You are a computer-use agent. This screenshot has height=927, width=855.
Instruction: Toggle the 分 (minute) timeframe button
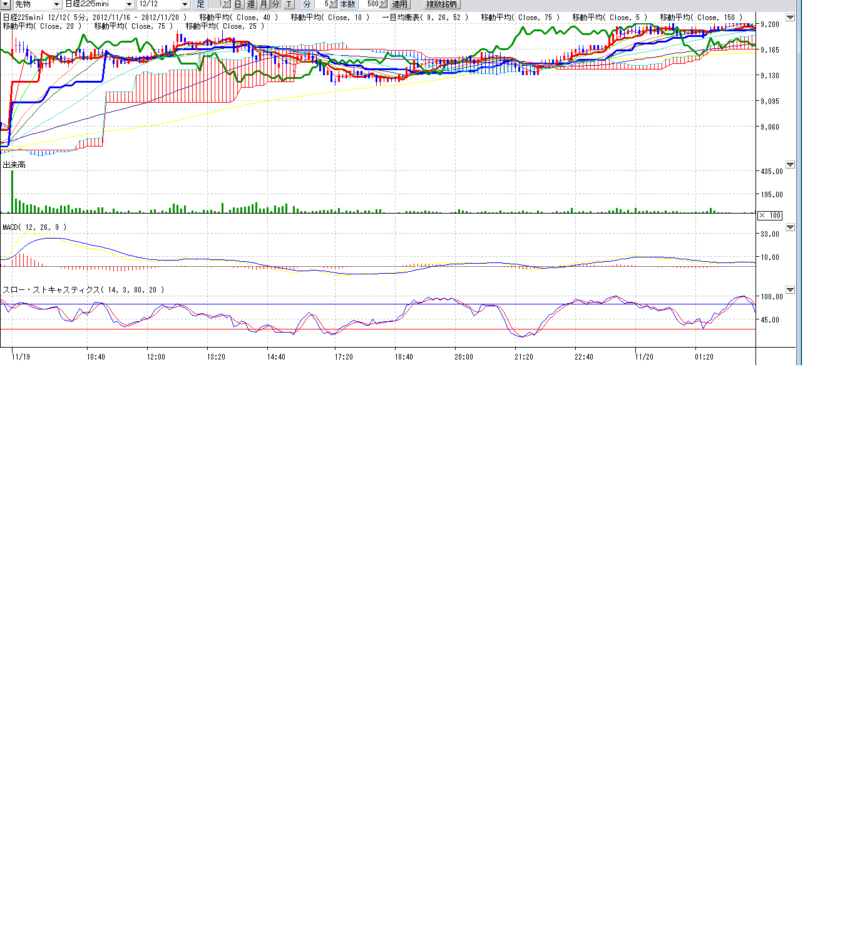(x=275, y=4)
